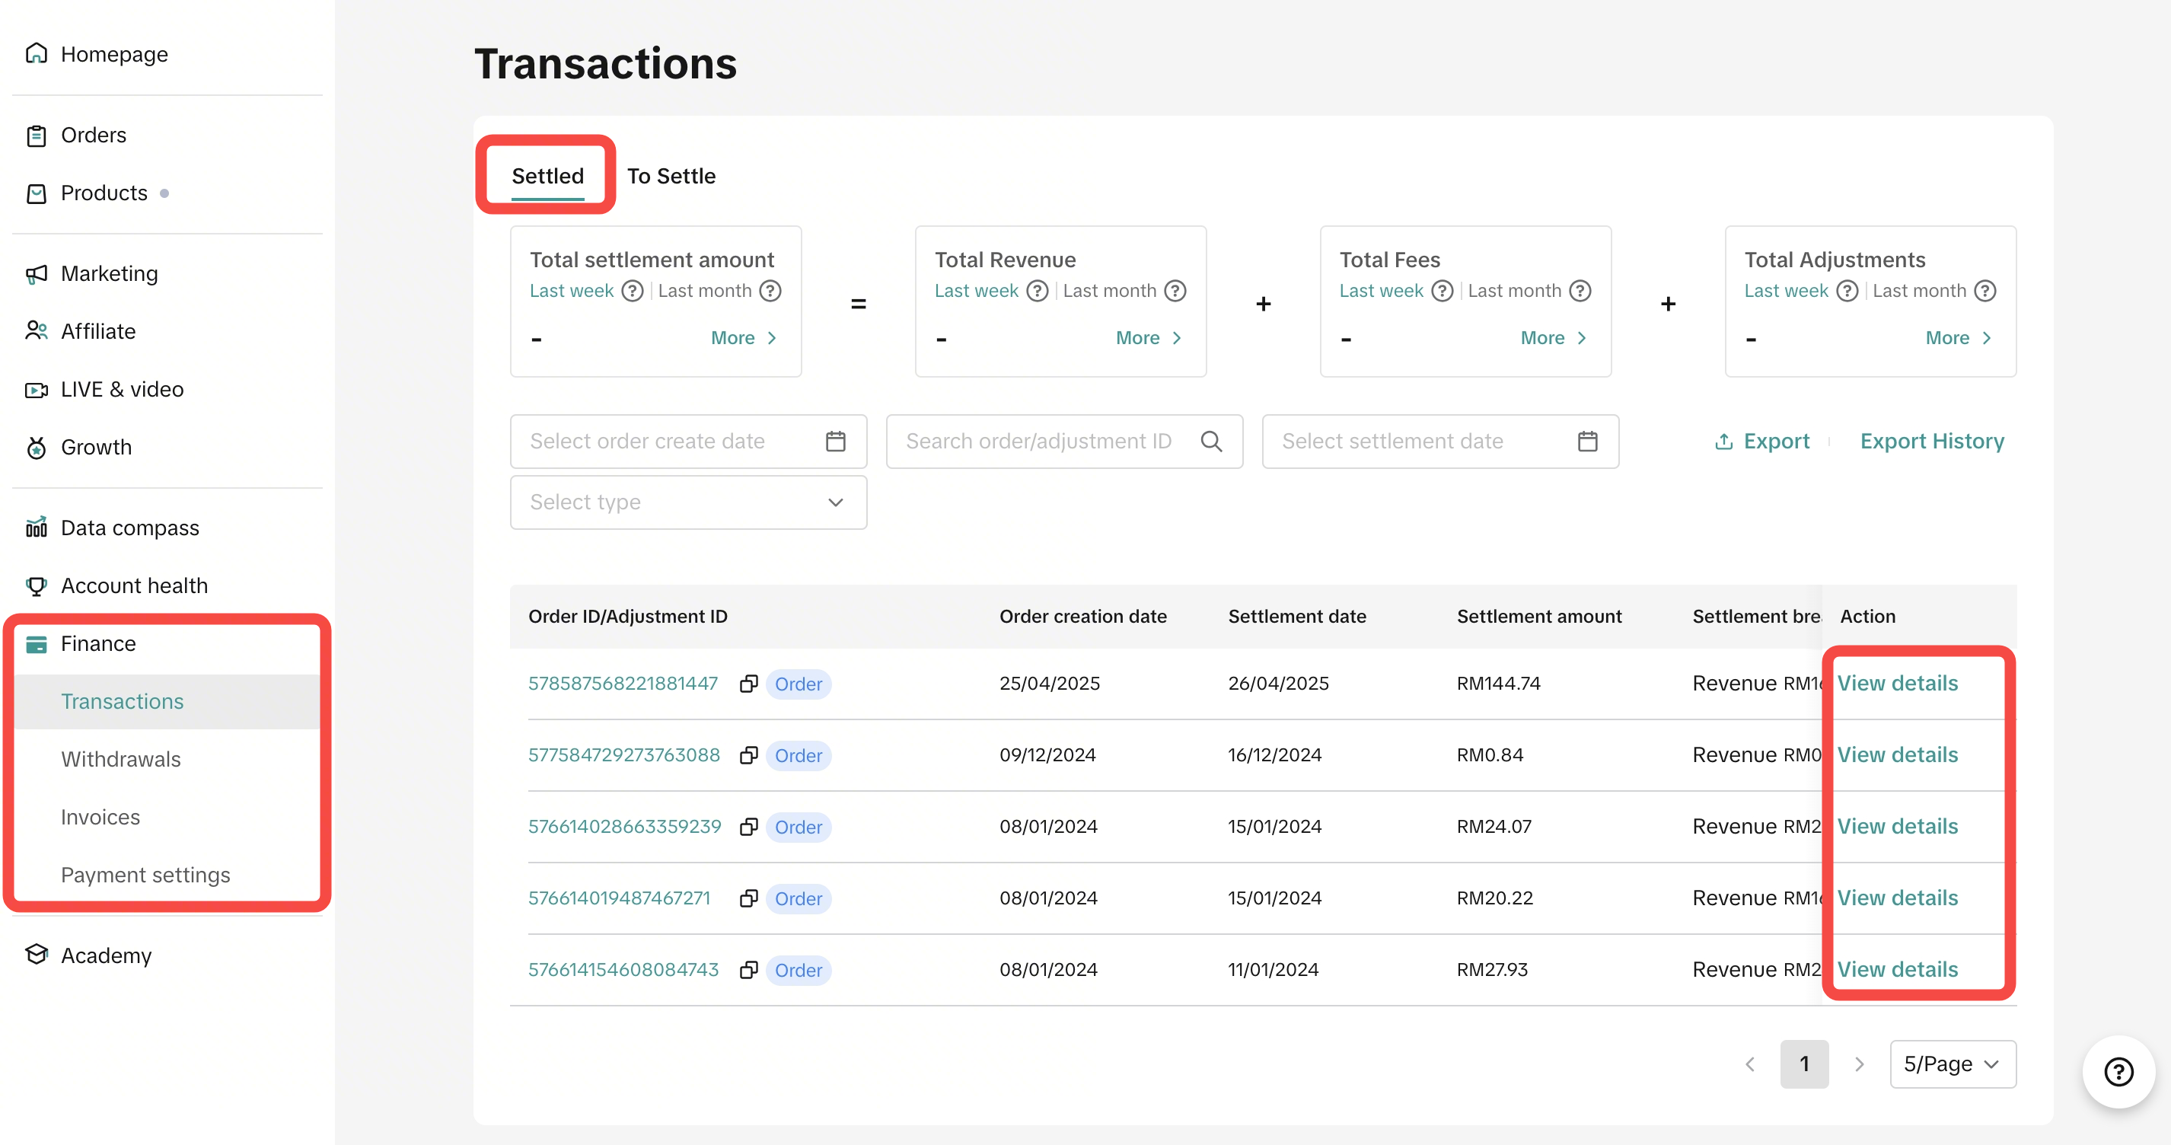The height and width of the screenshot is (1145, 2171).
Task: Switch Total Adjustments to Last month
Action: (1919, 291)
